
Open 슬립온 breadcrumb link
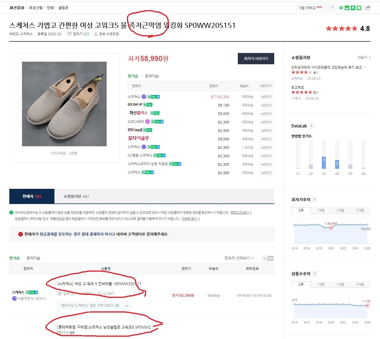click(63, 8)
